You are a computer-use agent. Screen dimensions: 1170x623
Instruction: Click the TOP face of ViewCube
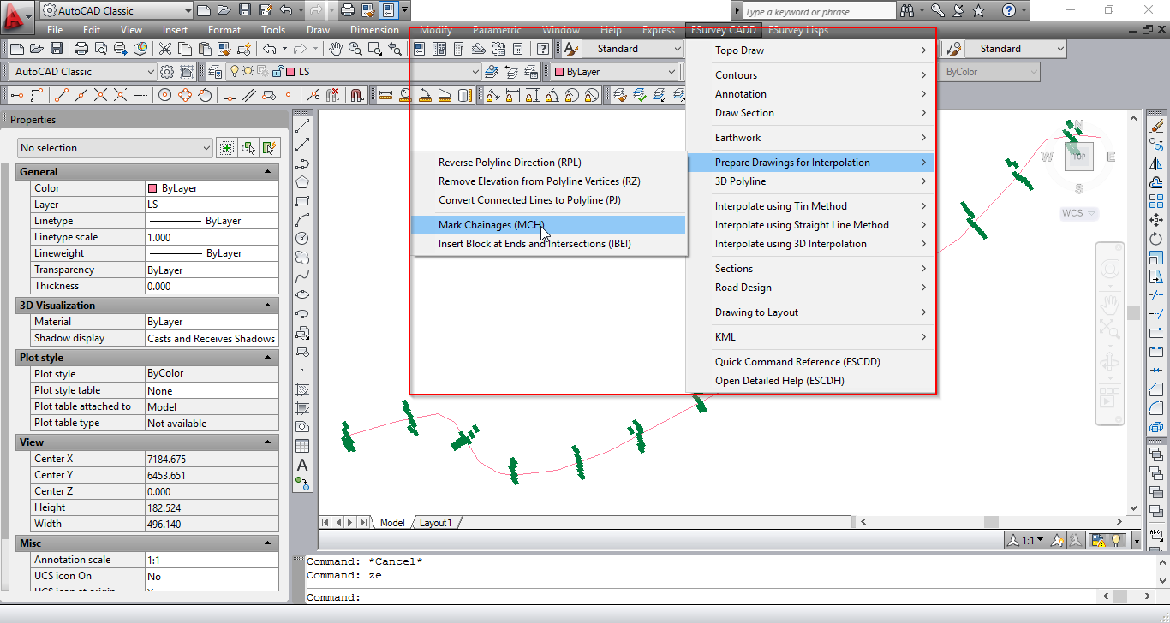pos(1078,157)
